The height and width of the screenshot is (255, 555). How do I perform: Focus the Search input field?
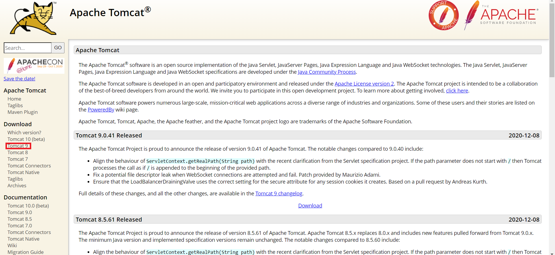(x=28, y=48)
